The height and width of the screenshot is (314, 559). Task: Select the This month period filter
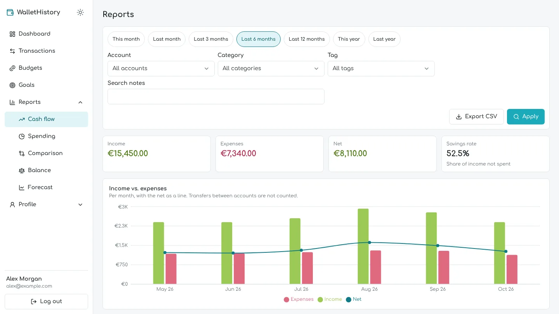coord(126,39)
